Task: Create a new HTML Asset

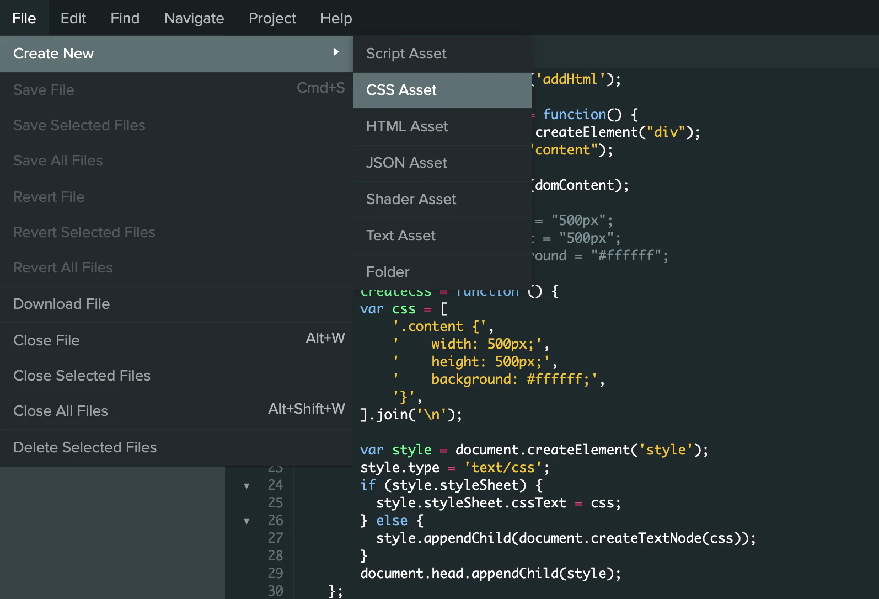Action: tap(442, 126)
